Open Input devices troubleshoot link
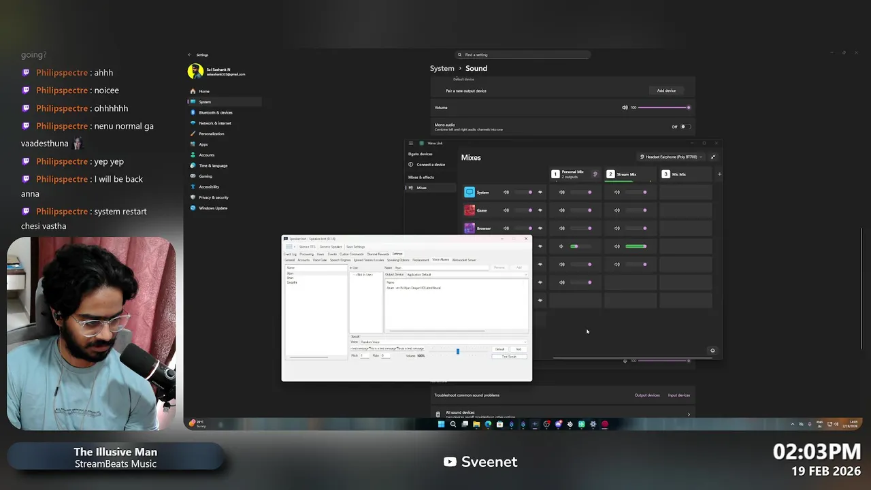Image resolution: width=871 pixels, height=490 pixels. click(679, 395)
